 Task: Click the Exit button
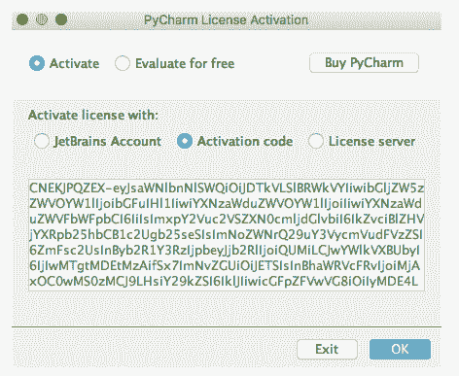tap(327, 349)
